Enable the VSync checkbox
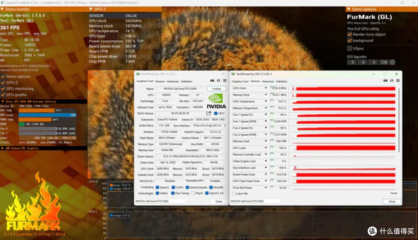This screenshot has width=418, height=240. (x=349, y=49)
